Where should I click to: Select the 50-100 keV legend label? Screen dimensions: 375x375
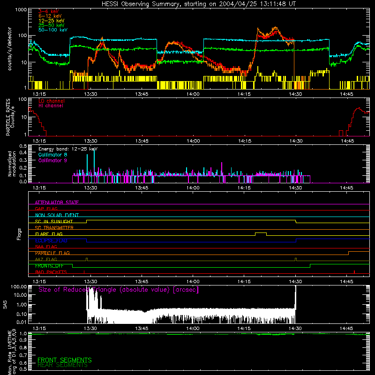pyautogui.click(x=52, y=30)
